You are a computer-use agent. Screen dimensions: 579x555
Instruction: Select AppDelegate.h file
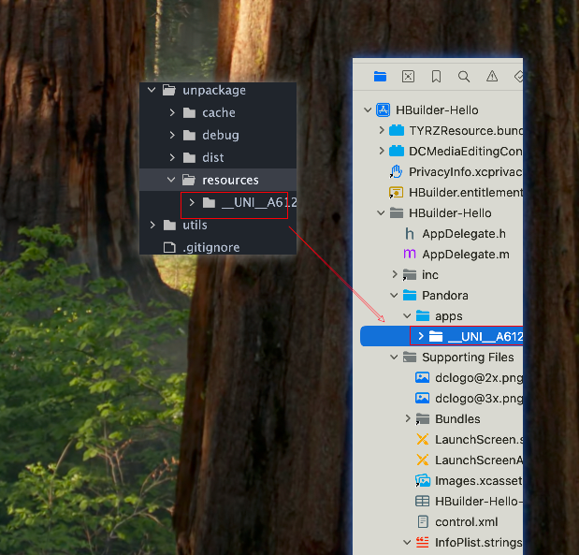point(464,234)
